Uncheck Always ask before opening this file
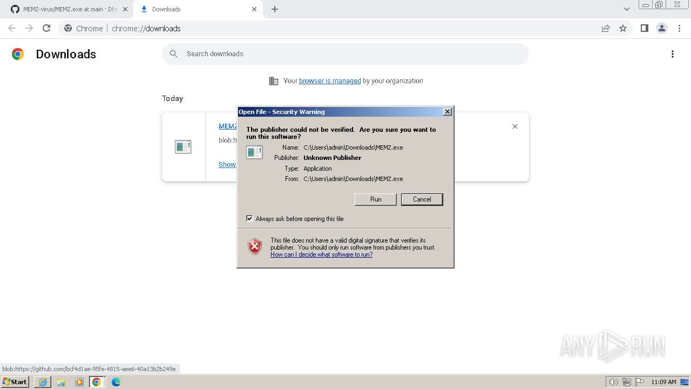Image resolution: width=691 pixels, height=389 pixels. (x=249, y=218)
